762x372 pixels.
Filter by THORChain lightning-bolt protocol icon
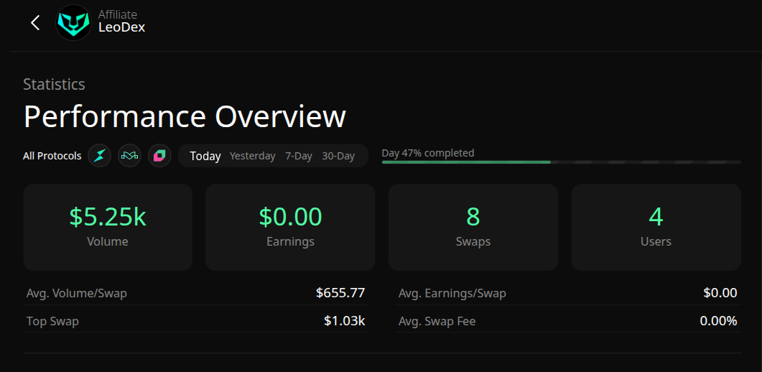point(100,156)
